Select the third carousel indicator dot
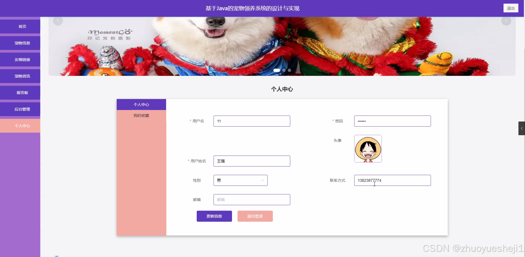 tap(289, 70)
